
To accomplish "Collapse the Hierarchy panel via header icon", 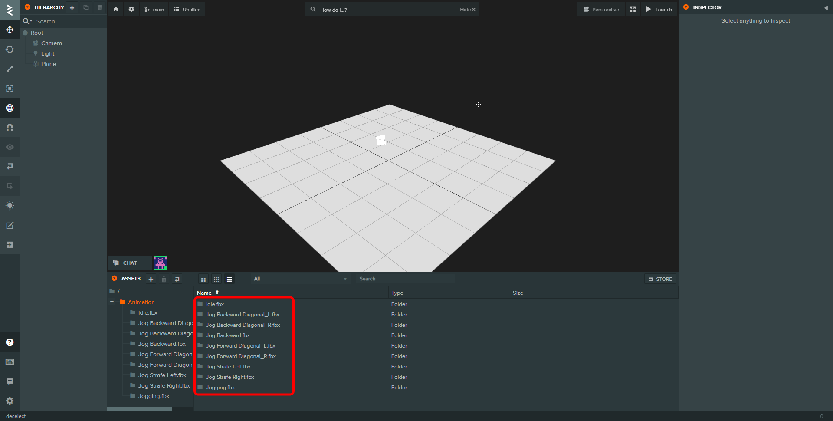I will pos(27,7).
